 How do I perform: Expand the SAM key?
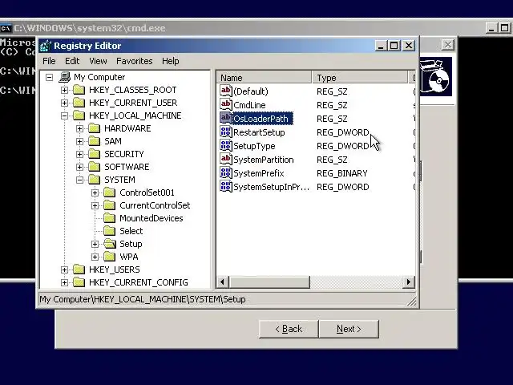[80, 141]
